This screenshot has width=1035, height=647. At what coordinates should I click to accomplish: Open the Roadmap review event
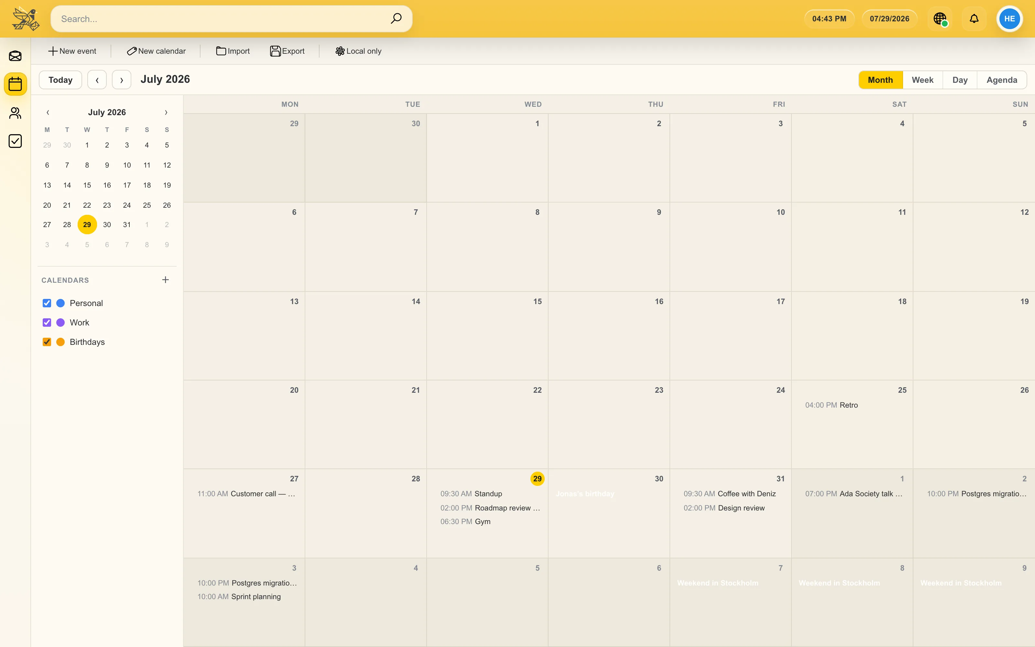tap(487, 508)
